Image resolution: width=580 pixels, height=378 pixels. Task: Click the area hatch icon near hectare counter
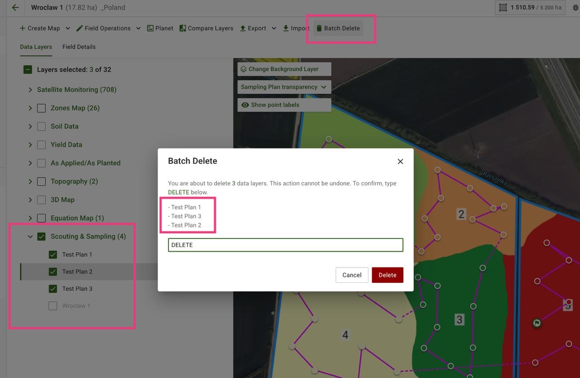(504, 7)
